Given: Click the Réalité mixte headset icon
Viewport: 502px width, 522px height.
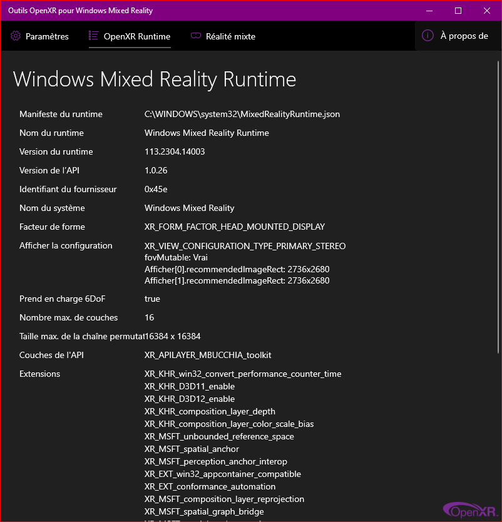Looking at the screenshot, I should (196, 36).
